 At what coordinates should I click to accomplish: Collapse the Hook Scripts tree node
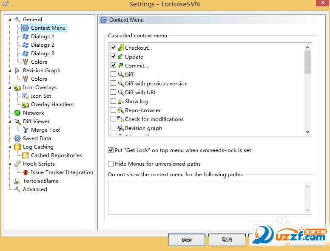coord(10,164)
